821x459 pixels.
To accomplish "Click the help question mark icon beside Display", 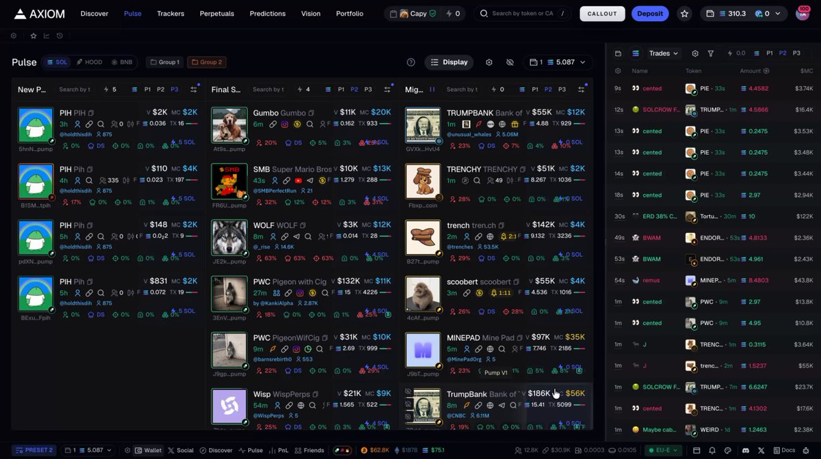I will (x=411, y=62).
